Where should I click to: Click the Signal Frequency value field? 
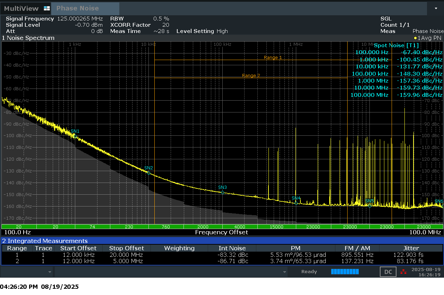click(79, 19)
